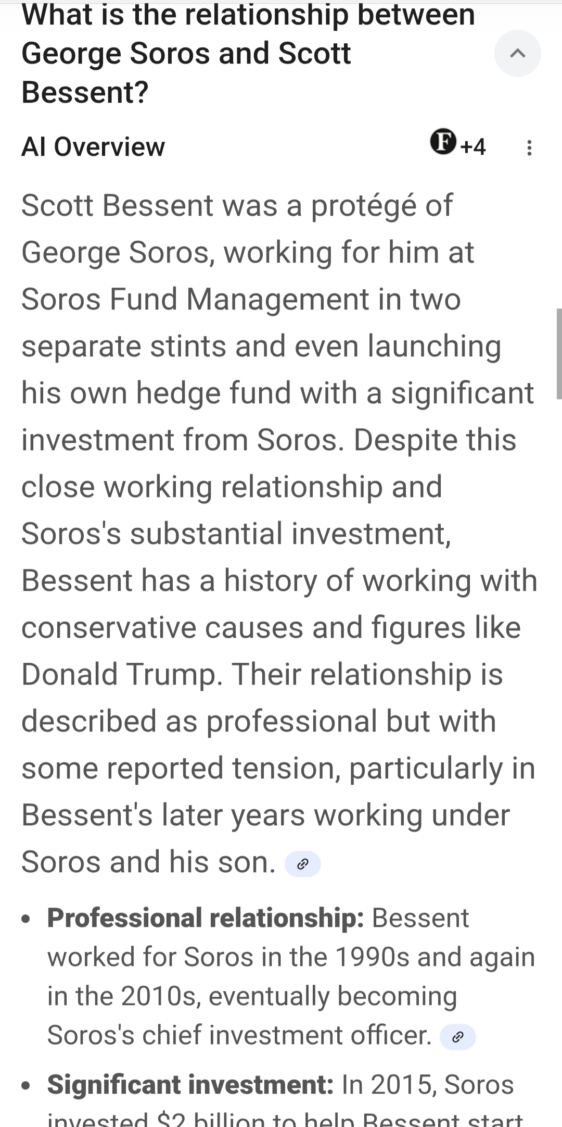This screenshot has height=1127, width=562.
Task: Show the +4 additional sources
Action: pyautogui.click(x=473, y=147)
